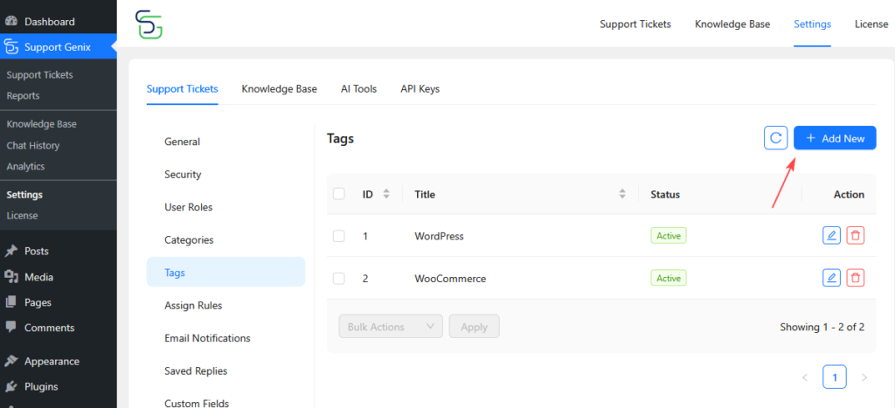Click the Pages sidebar icon
This screenshot has height=408, width=895.
pos(10,302)
